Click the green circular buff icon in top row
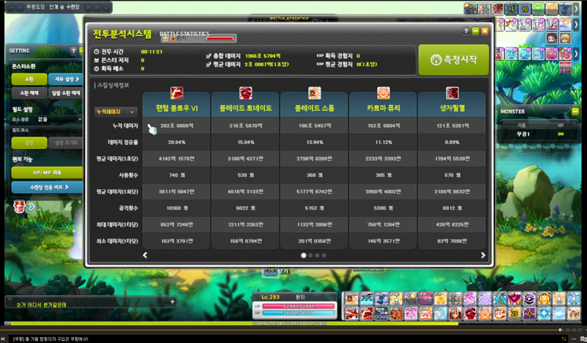 pos(538,9)
